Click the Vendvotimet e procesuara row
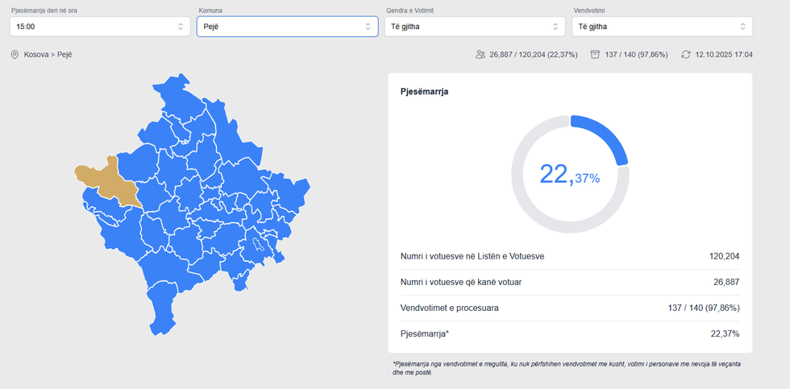 (569, 308)
